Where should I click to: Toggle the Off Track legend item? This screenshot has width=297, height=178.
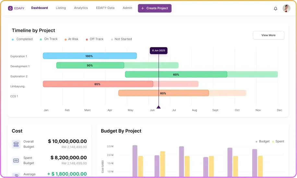tap(95, 39)
